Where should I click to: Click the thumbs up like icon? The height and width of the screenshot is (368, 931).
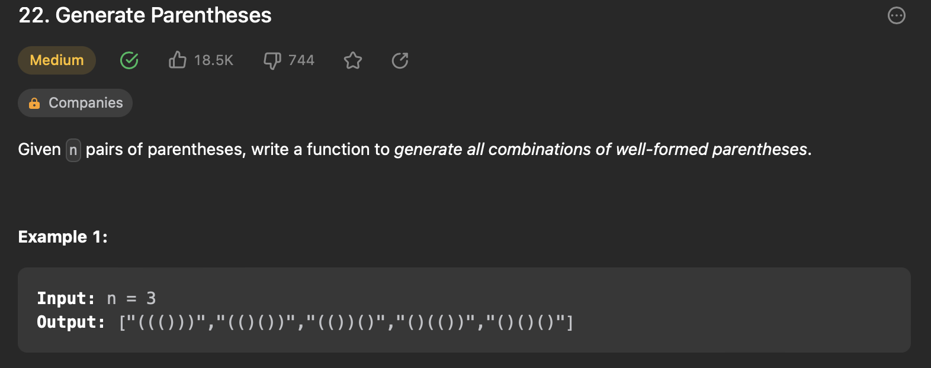point(178,60)
